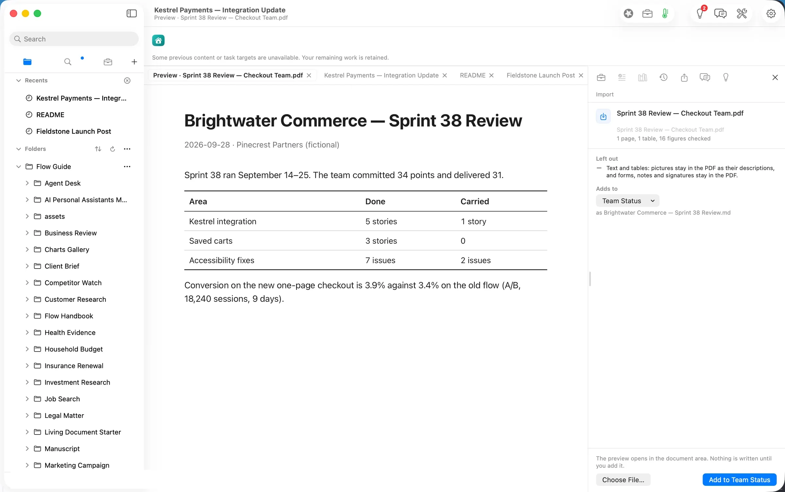
Task: Close the Import side panel
Action: 775,77
